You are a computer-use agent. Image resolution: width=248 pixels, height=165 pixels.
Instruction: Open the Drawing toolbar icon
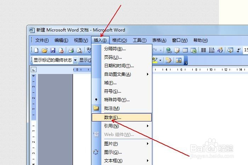(x=220, y=50)
